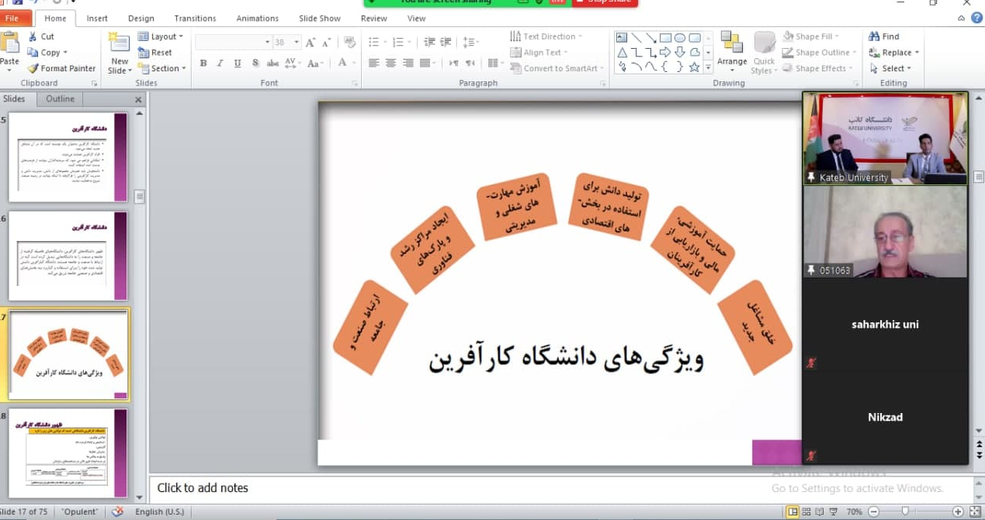Click the Reset slide button

point(155,53)
